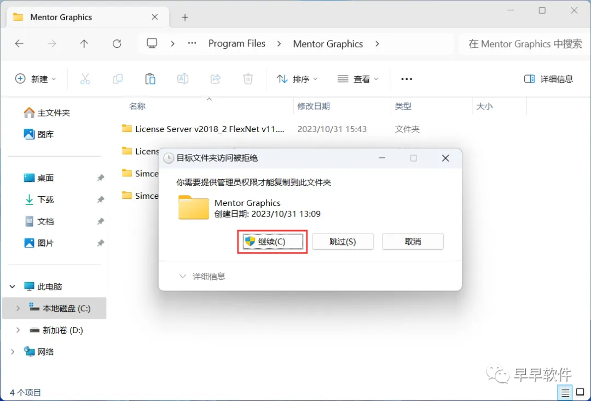
Task: Click Mentor Graphics in the address bar
Action: click(328, 44)
